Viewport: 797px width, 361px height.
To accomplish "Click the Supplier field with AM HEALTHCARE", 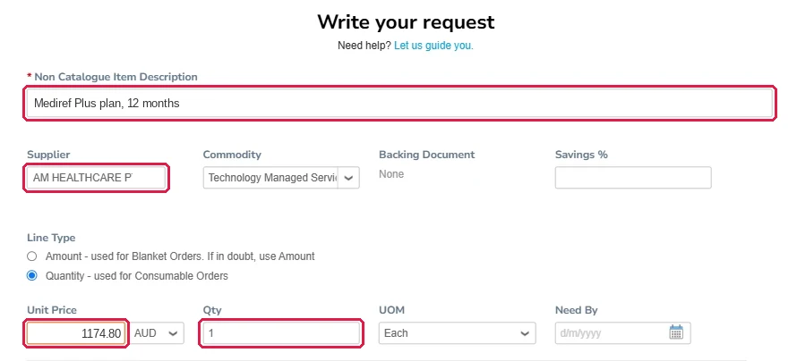I will tap(96, 178).
